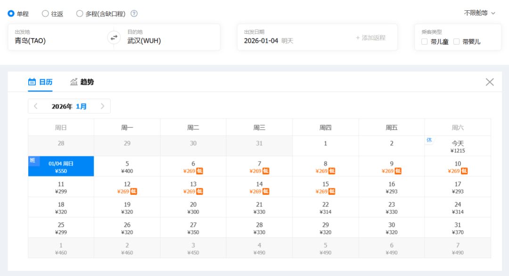Select January 6 with ¥269 fare
The width and height of the screenshot is (509, 276).
click(193, 166)
